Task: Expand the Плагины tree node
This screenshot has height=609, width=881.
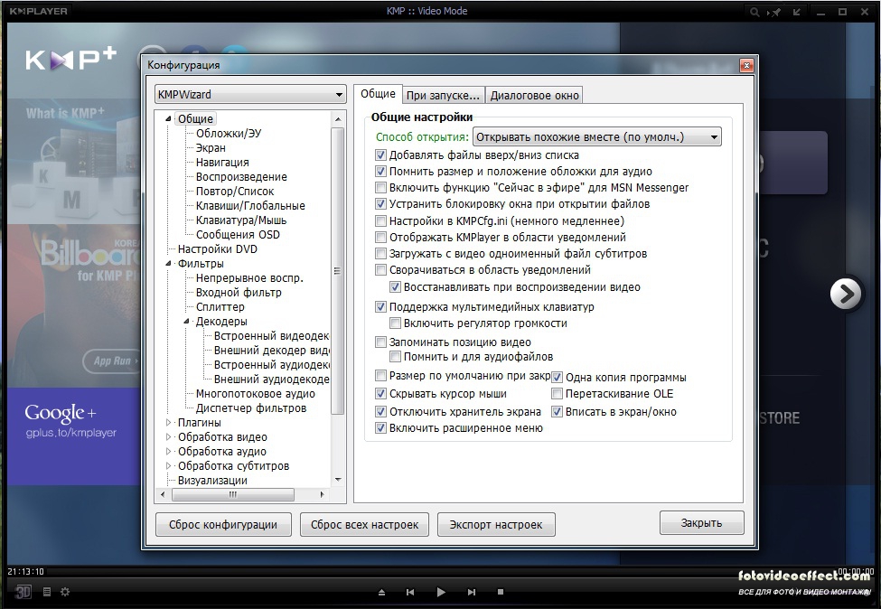Action: click(168, 423)
